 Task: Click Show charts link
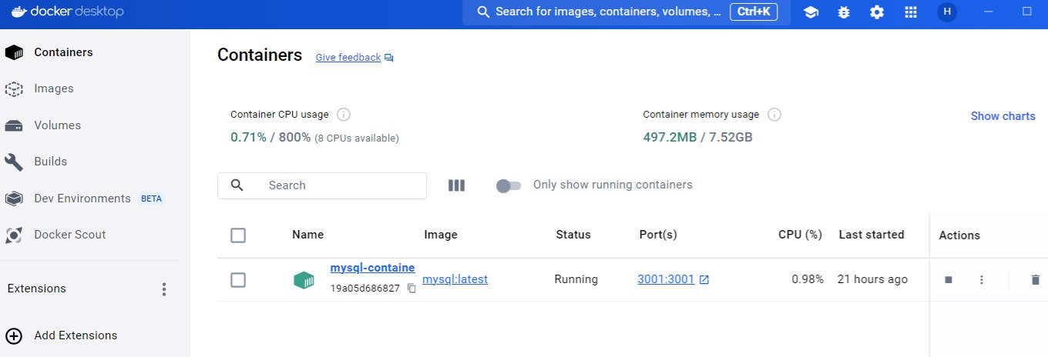(1003, 116)
